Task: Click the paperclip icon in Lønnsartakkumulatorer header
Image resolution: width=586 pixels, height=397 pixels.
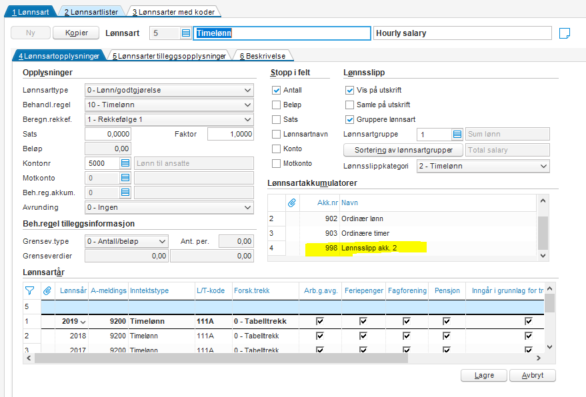Action: 291,202
